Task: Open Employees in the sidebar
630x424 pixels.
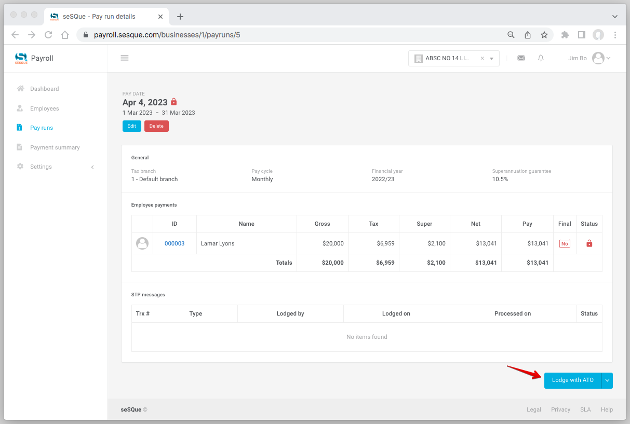Action: (44, 108)
